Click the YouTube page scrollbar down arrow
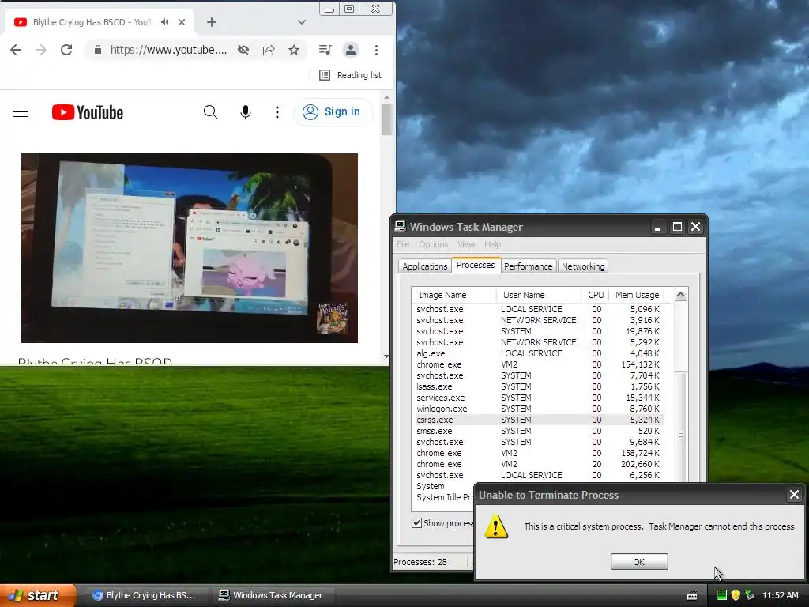Image resolution: width=809 pixels, height=607 pixels. click(386, 356)
